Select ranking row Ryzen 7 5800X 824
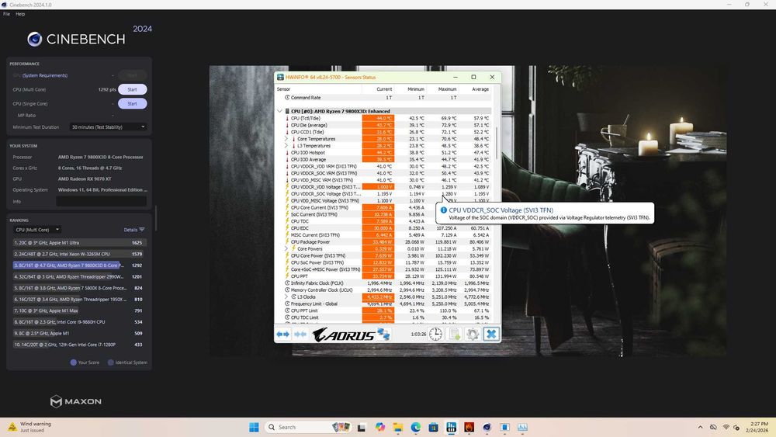 [78, 288]
